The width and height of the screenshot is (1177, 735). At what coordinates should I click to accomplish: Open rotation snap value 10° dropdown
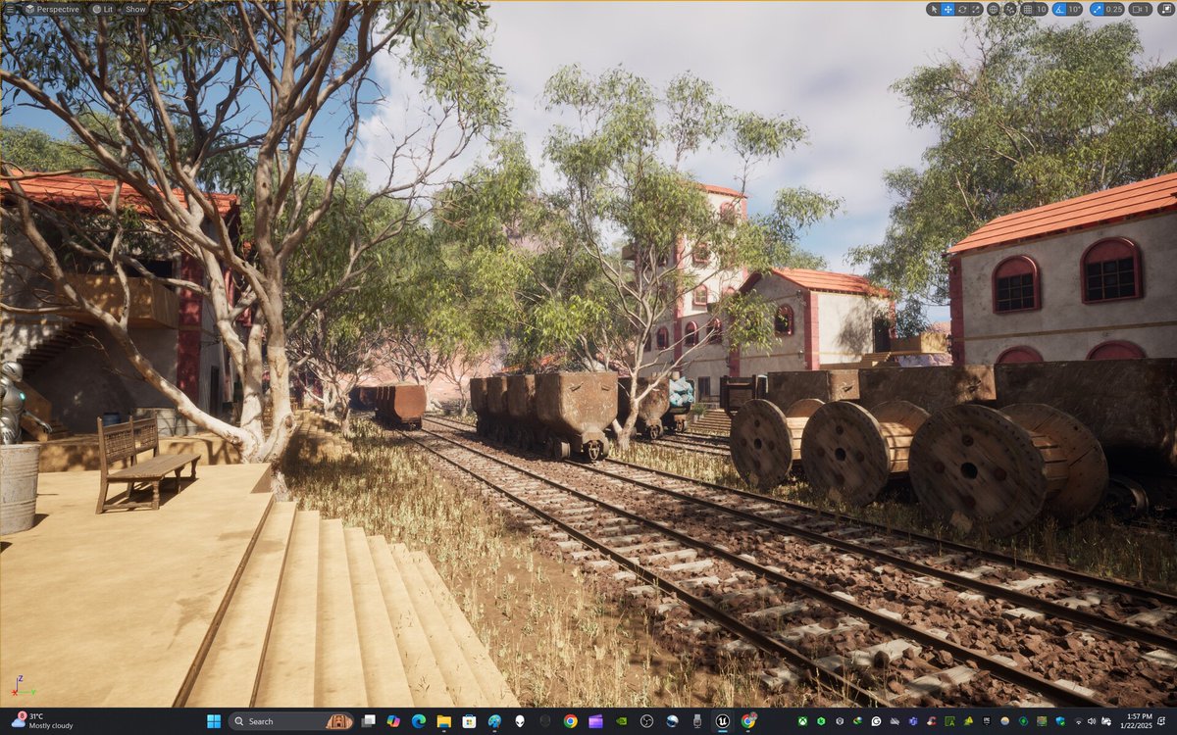tap(1075, 9)
